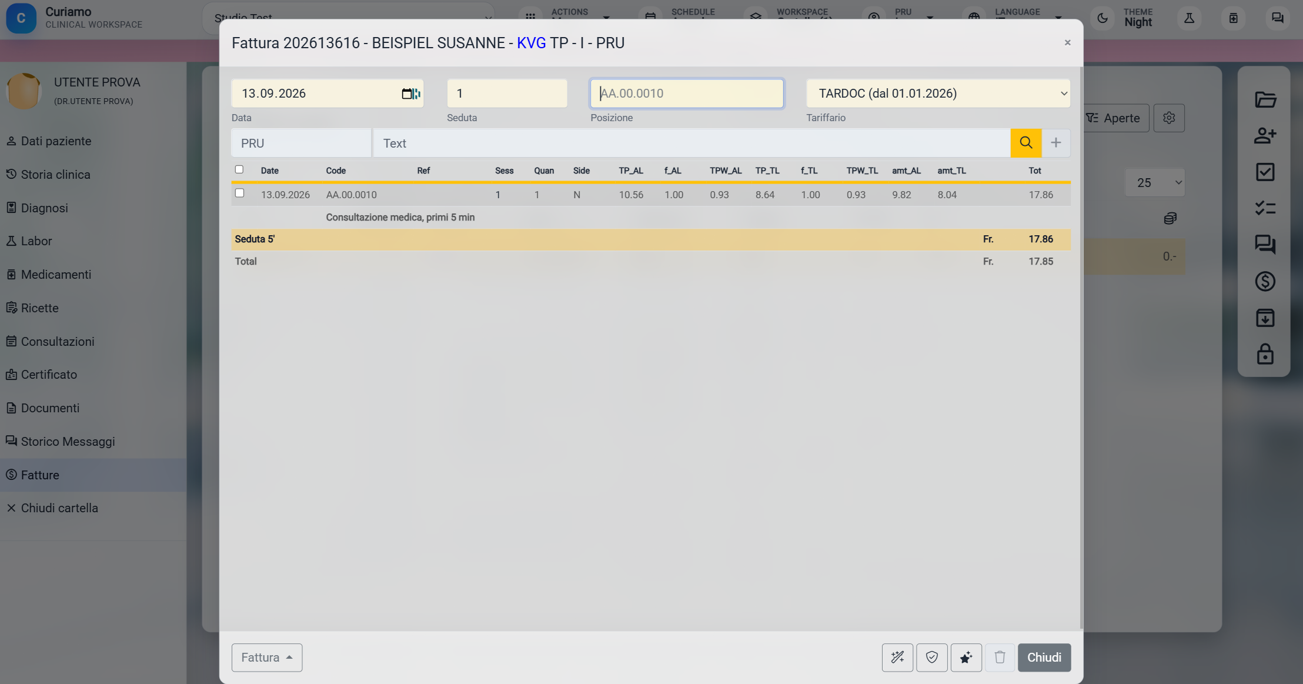Click the magic wand button in footer
The height and width of the screenshot is (684, 1303).
click(x=897, y=658)
